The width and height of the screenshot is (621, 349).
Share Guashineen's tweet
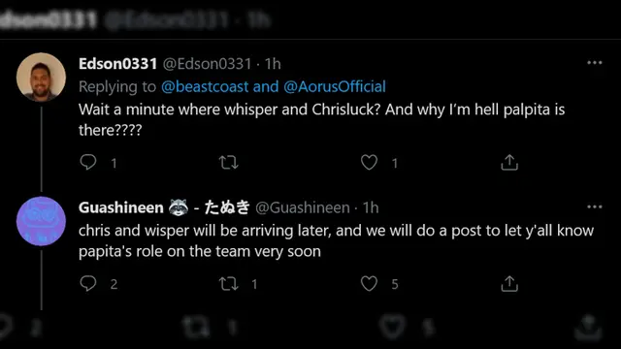(x=509, y=283)
